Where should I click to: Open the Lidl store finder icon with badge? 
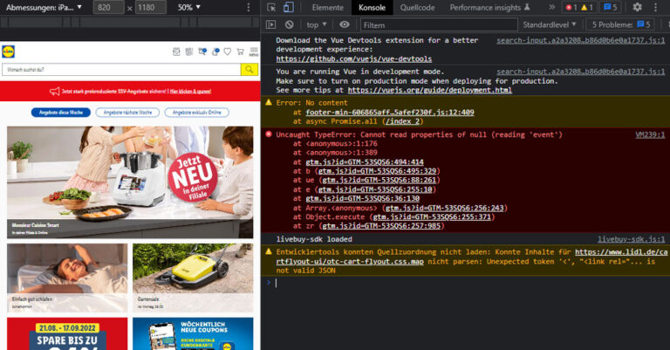click(x=202, y=51)
